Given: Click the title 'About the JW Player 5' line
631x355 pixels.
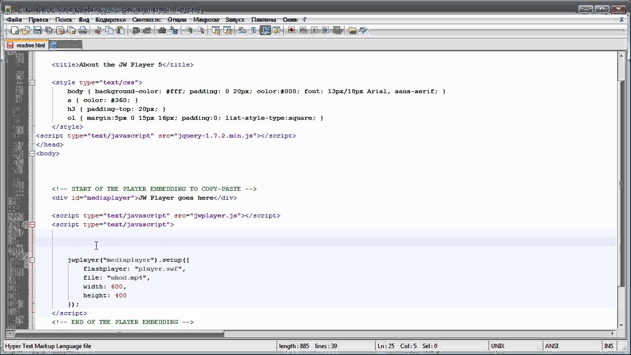Looking at the screenshot, I should 123,65.
